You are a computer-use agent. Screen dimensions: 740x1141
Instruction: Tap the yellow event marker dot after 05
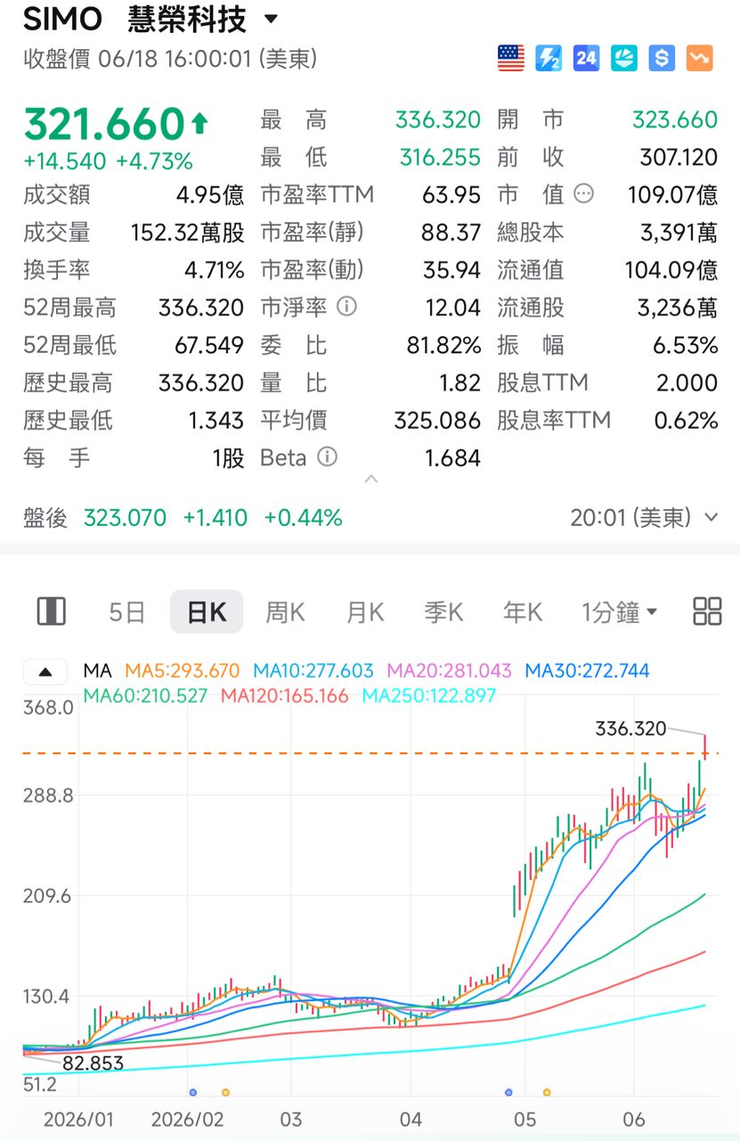[x=547, y=1092]
